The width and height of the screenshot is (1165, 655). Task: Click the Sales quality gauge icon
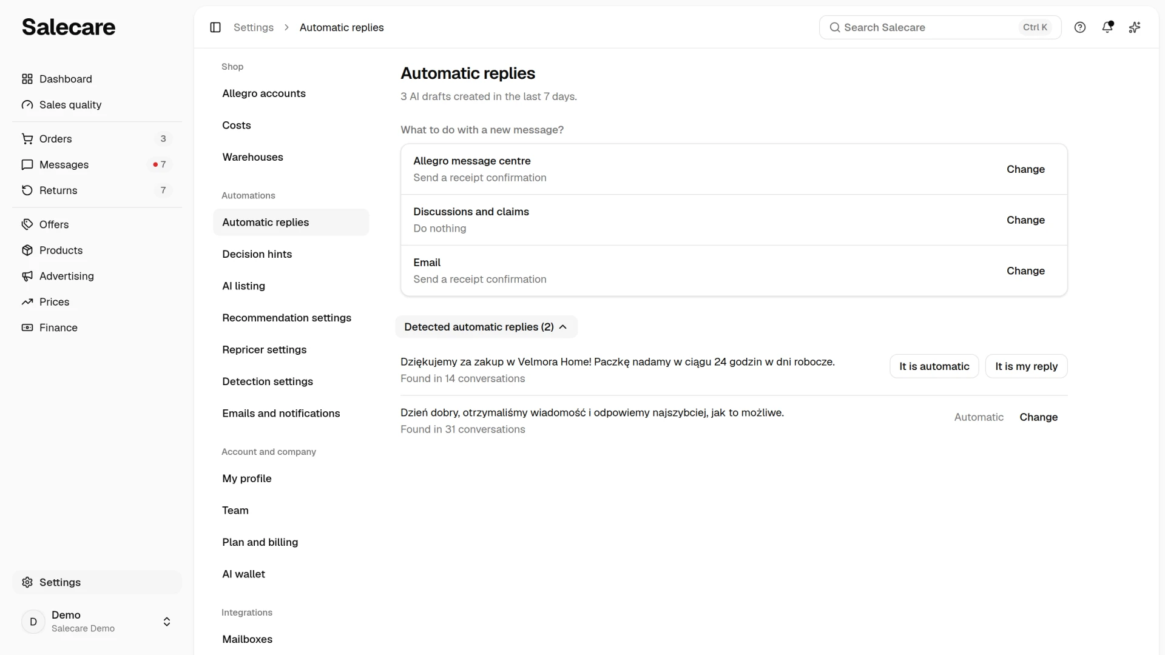(27, 105)
